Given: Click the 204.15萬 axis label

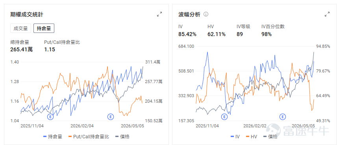Looking at the screenshot, I should 154,101.
